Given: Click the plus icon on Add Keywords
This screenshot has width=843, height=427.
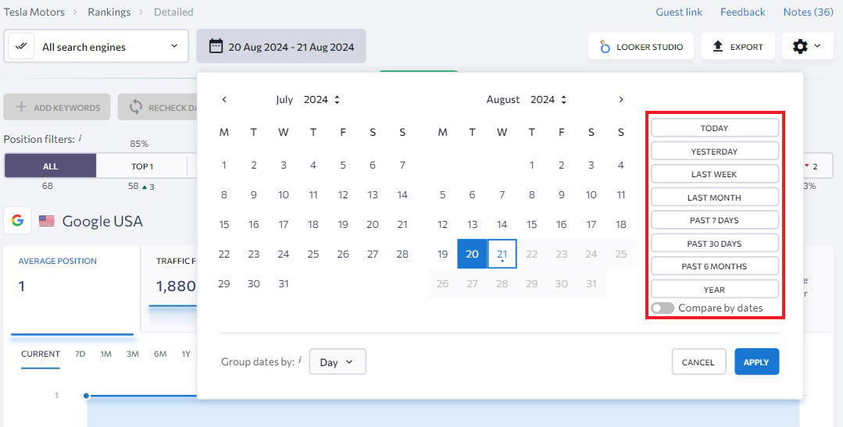Looking at the screenshot, I should point(21,107).
